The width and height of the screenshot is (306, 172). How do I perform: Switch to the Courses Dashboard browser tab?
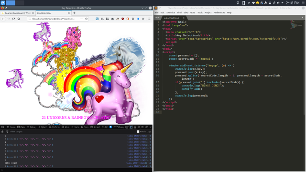[x=17, y=13]
